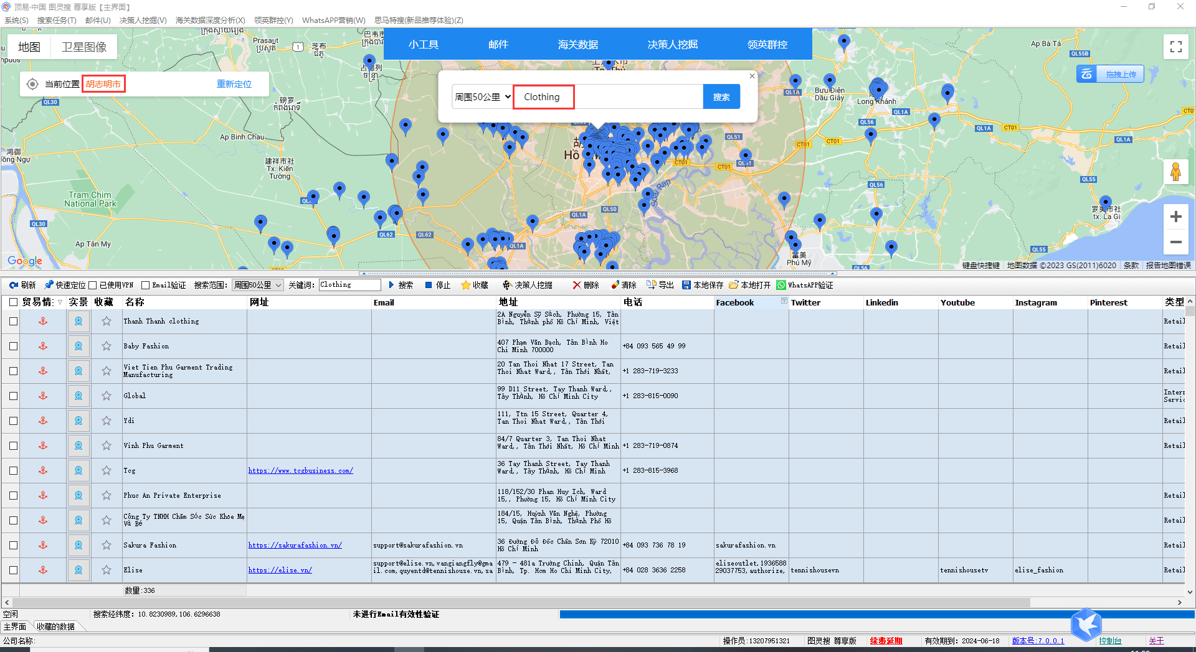Open Street View pegman icon
Screen dimensions: 1196x652
click(1175, 171)
